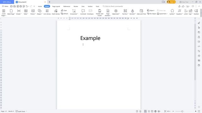202x113 pixels.
Task: Open the Object dropdown
Action: [151, 10]
